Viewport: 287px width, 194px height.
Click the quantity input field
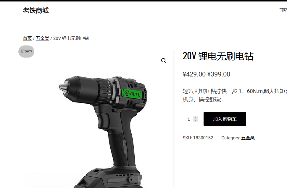click(191, 119)
